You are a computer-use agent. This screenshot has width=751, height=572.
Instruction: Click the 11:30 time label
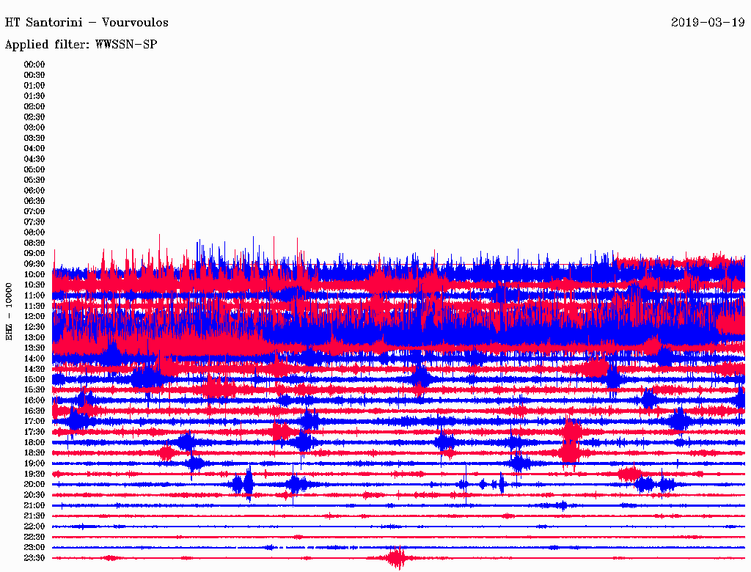pos(34,306)
